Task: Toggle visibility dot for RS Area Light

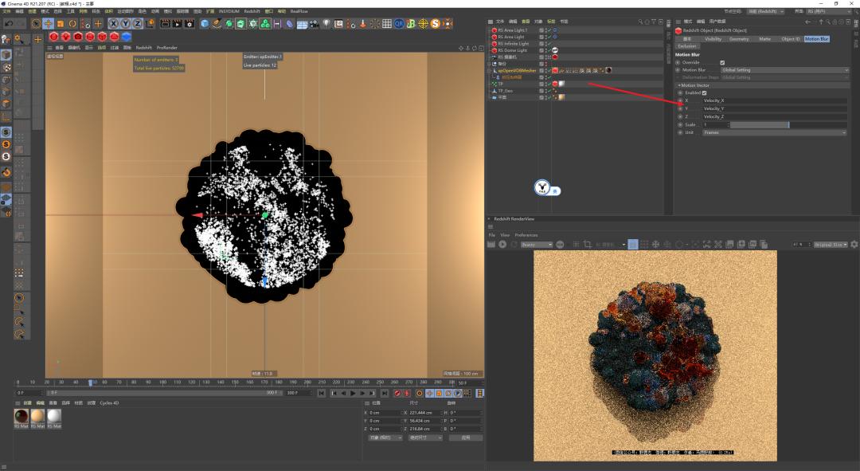Action: 545,36
